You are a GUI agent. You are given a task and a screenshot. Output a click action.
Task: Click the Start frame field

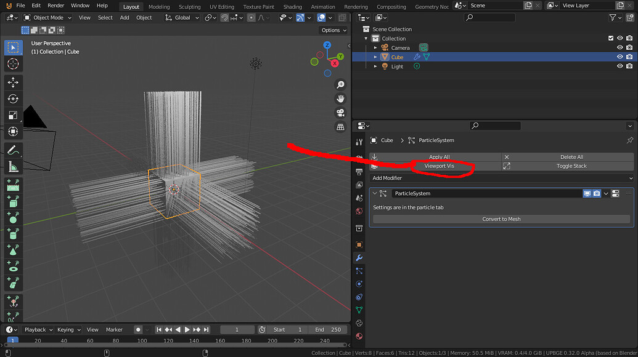288,329
